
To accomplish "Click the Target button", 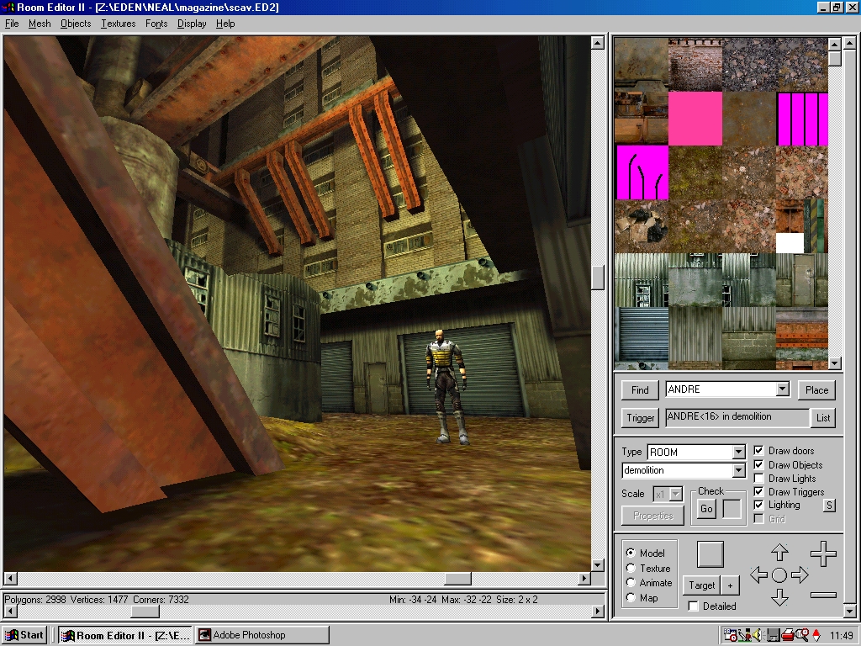I will pos(701,585).
